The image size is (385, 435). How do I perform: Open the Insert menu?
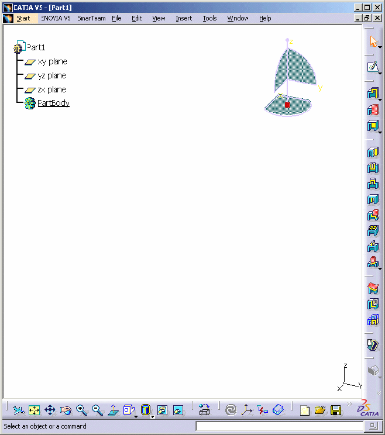[184, 18]
